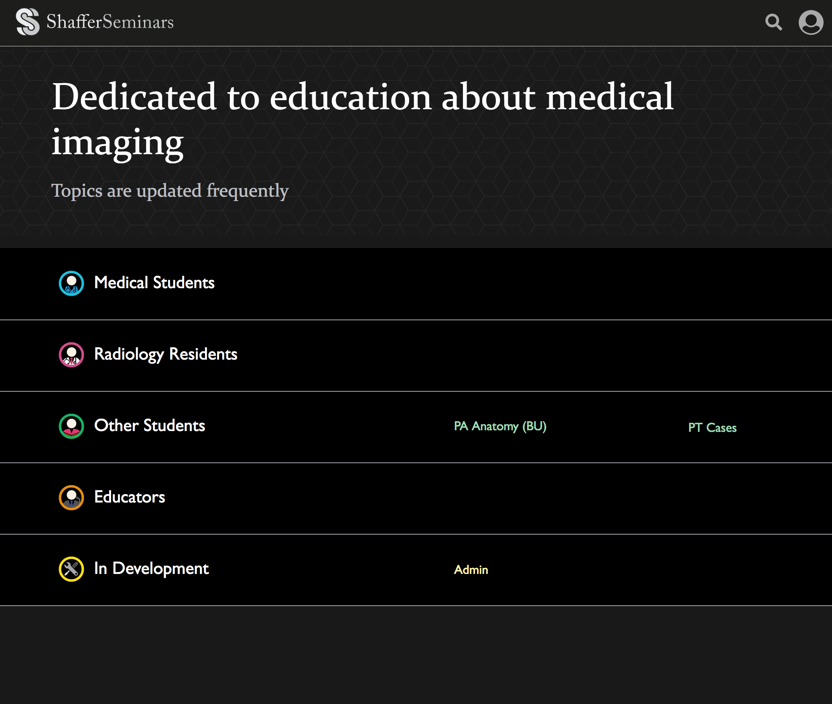Select the Medical Students avatar icon

pos(71,283)
